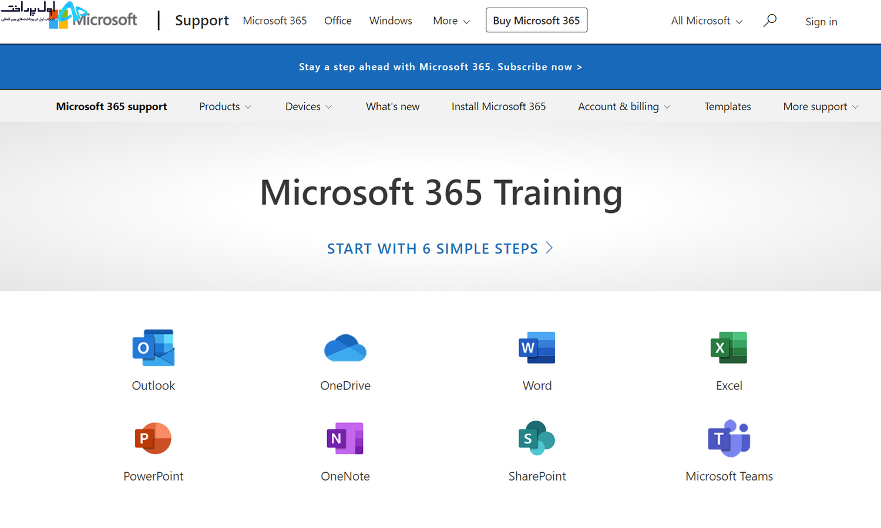Click the Excel text label
The width and height of the screenshot is (881, 528).
pyautogui.click(x=729, y=385)
